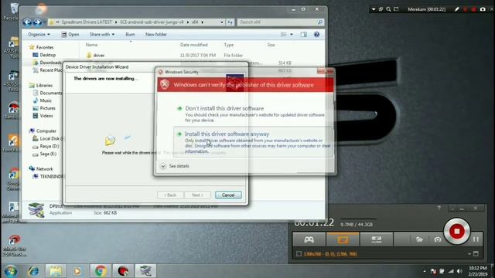Open Windows Media Player taskbar icon
Screen dimensions: 495x278
[x=77, y=271]
